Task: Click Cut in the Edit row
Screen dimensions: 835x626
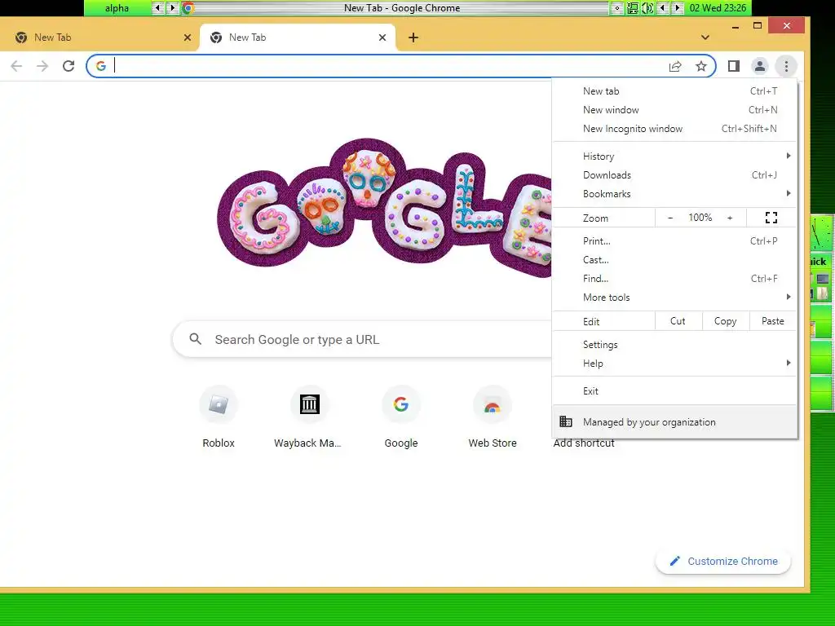Action: [x=678, y=321]
